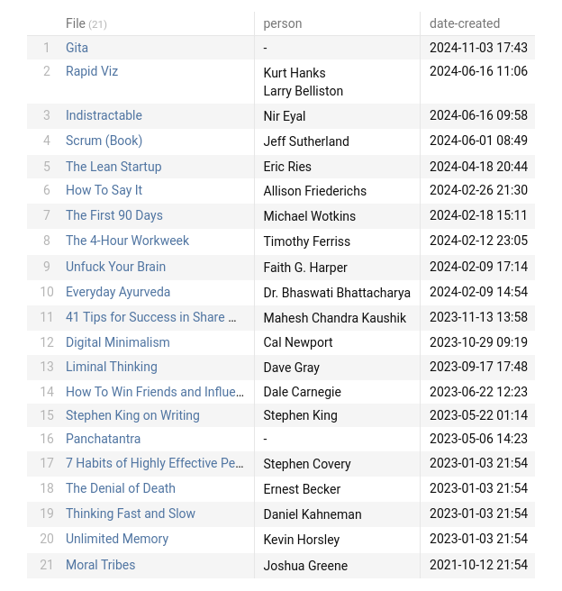Open 7 Habits of Highly Effective link

pos(154,463)
